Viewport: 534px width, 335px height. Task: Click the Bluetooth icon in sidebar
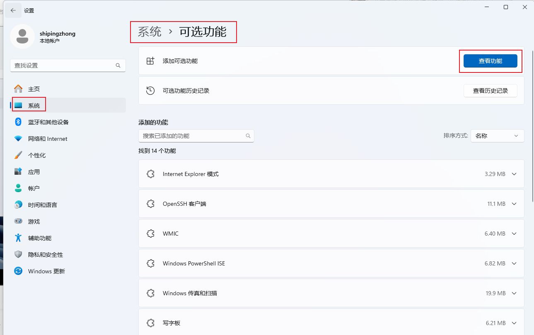coord(18,122)
